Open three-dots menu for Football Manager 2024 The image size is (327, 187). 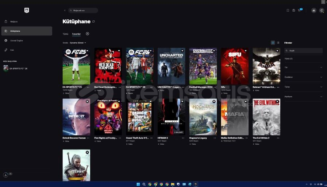(x=214, y=87)
